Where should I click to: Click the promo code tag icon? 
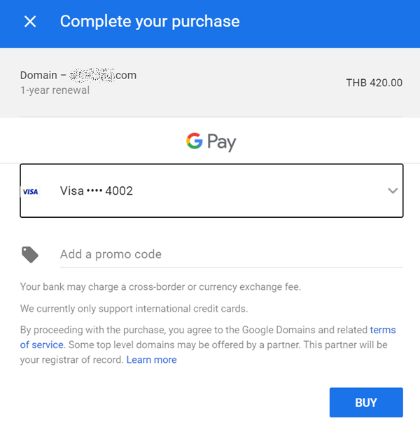(x=30, y=254)
